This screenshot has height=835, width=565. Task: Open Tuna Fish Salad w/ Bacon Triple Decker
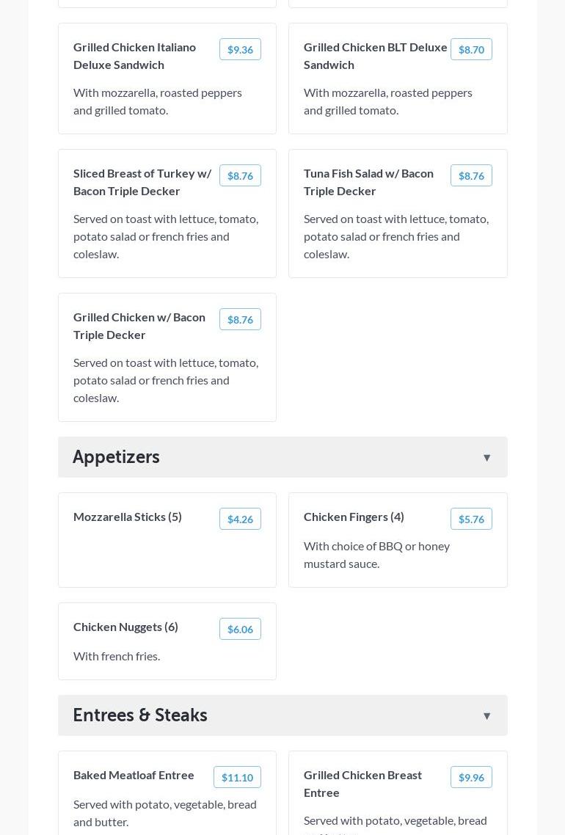(x=368, y=182)
